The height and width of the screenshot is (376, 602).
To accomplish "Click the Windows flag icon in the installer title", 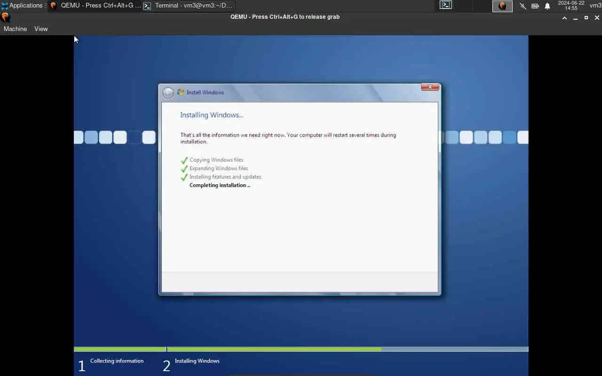I will [180, 92].
